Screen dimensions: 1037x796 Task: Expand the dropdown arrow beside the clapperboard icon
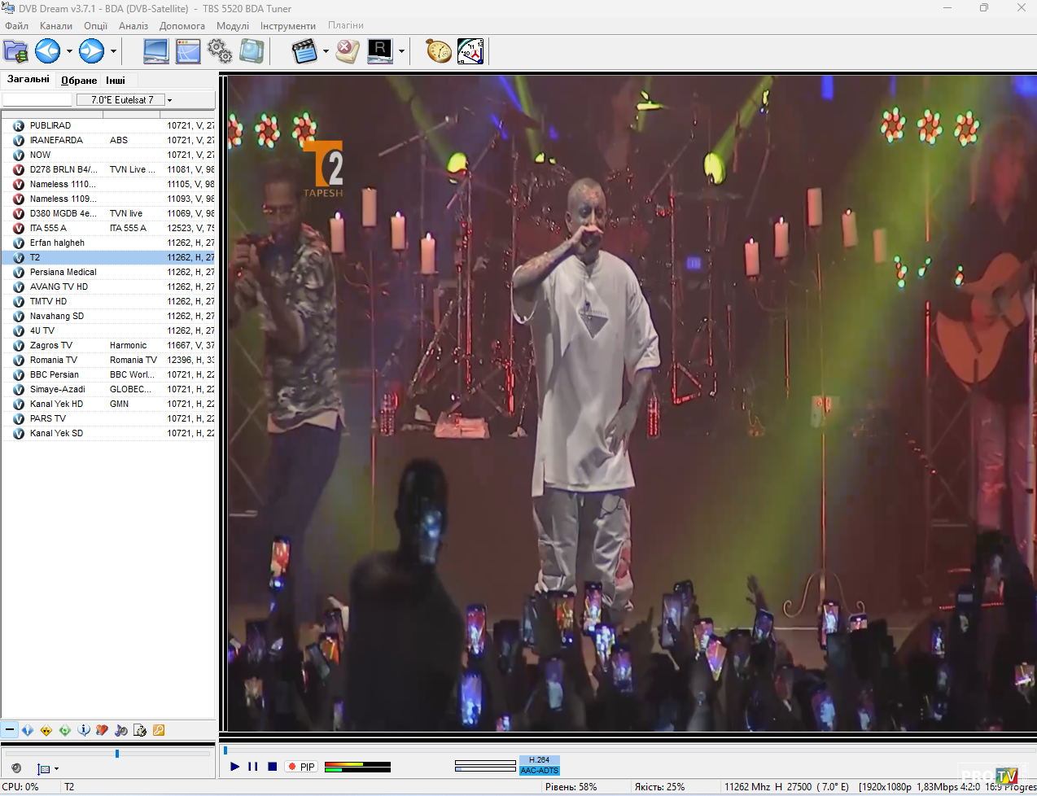326,51
